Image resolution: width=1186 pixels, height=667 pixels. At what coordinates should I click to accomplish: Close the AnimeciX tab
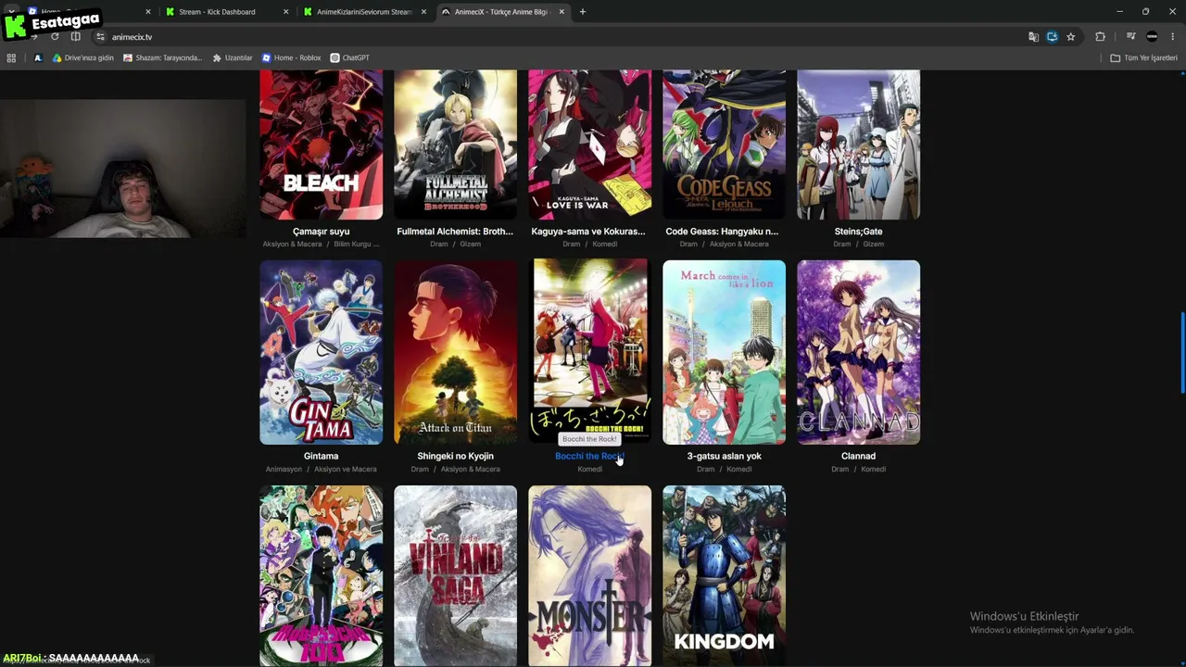[x=561, y=12]
